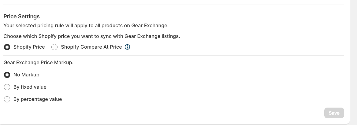Select the Shopify Price radio button
This screenshot has width=357, height=125.
(x=7, y=47)
